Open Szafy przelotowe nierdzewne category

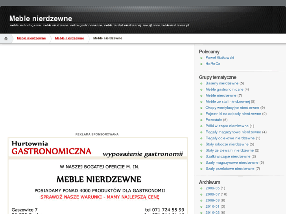click(230, 169)
